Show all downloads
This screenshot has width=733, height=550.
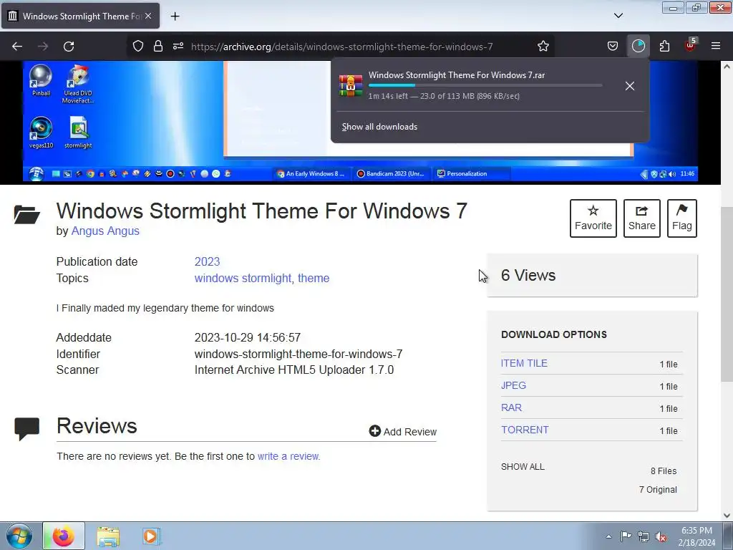pyautogui.click(x=379, y=127)
